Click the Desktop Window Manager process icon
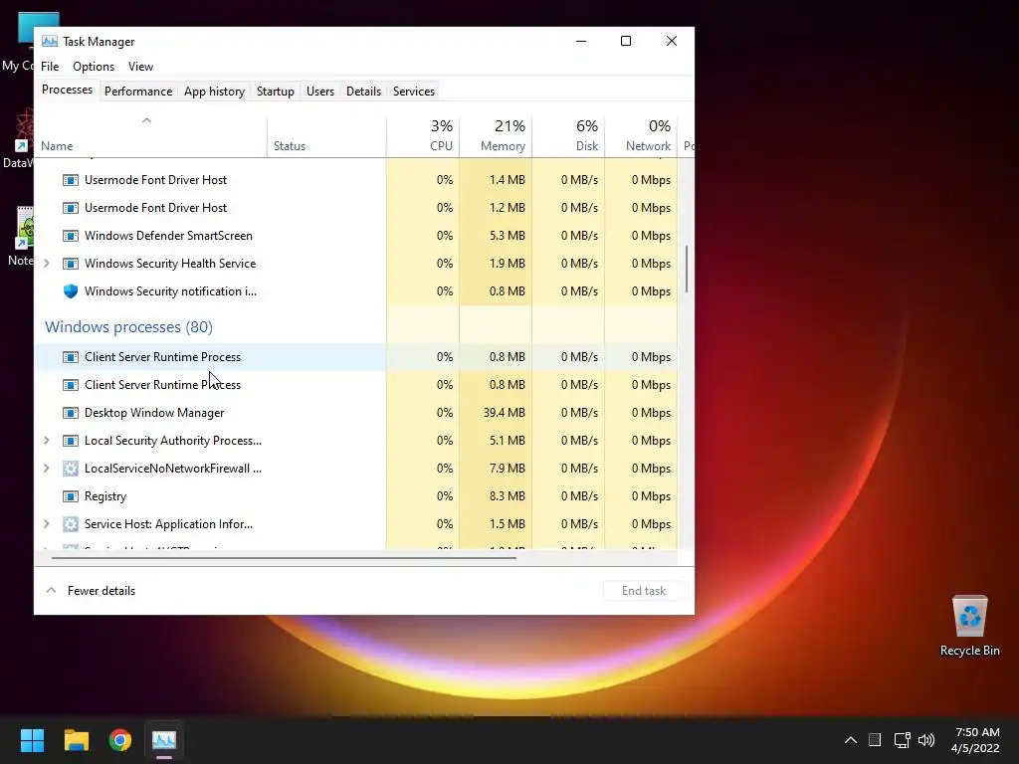 (x=71, y=413)
